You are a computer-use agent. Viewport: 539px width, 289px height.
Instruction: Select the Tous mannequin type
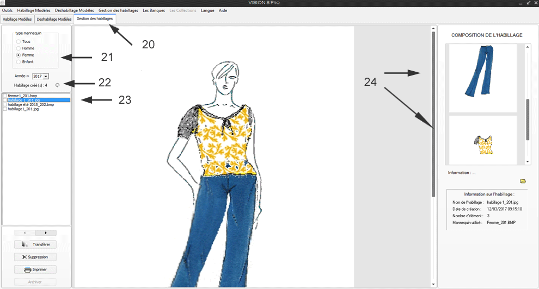(x=19, y=41)
